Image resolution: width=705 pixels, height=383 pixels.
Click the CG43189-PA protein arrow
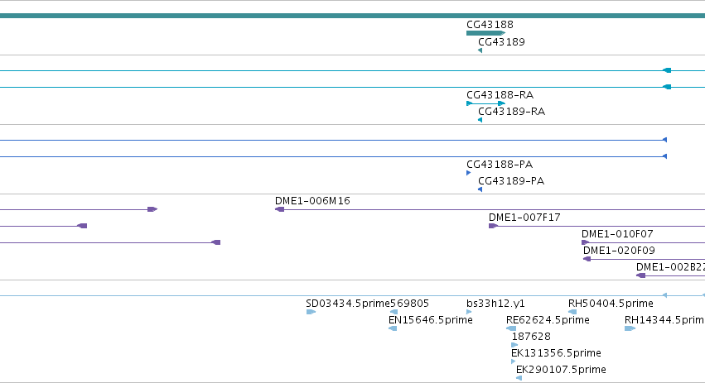pos(480,189)
